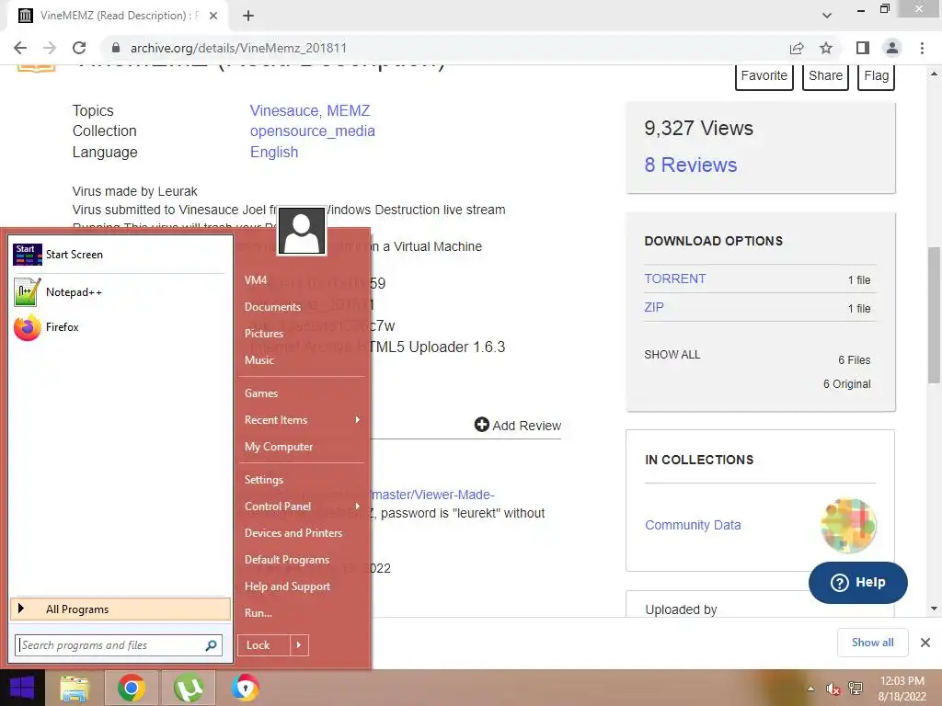Open Chrome three-dot menu
The height and width of the screenshot is (706, 942).
(922, 48)
